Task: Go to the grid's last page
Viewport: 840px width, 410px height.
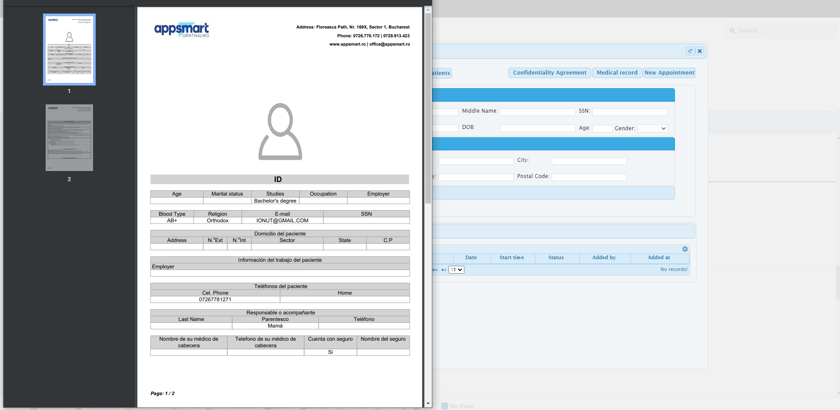Action: click(x=444, y=270)
